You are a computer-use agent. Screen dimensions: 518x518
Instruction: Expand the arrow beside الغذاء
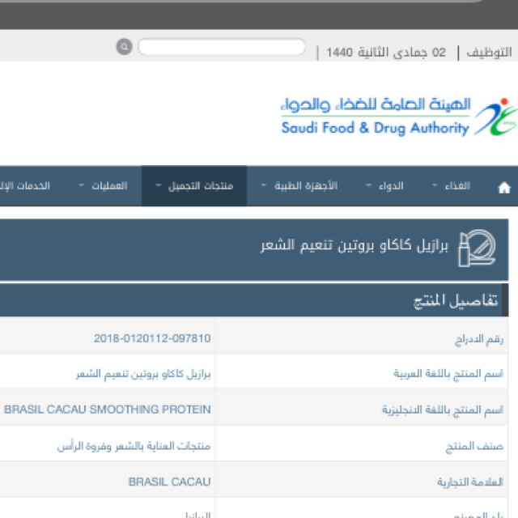[435, 185]
